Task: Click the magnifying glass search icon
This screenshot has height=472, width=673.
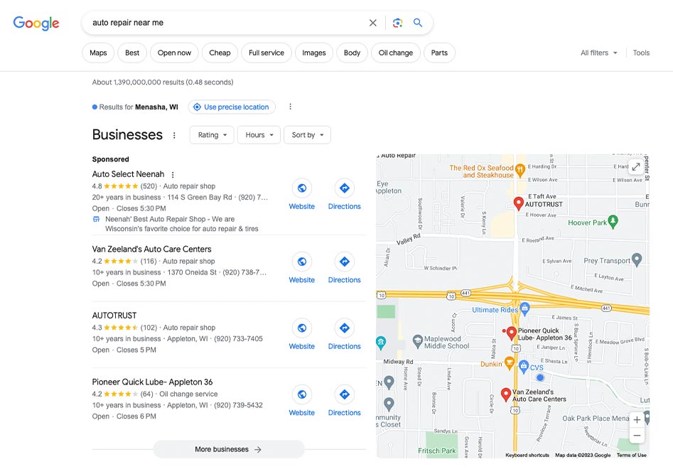Action: pos(418,23)
